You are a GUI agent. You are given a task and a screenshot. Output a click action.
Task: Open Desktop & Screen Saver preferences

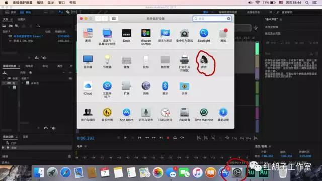pyautogui.click(x=107, y=37)
